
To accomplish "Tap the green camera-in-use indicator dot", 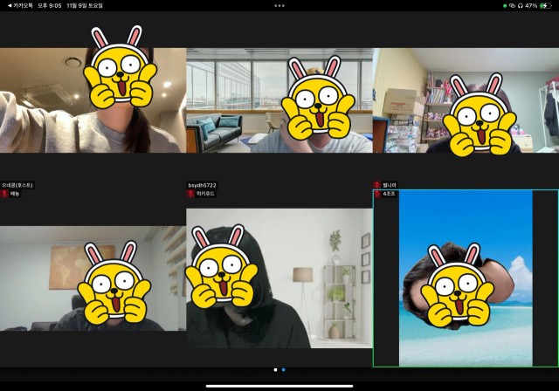I will 505,6.
